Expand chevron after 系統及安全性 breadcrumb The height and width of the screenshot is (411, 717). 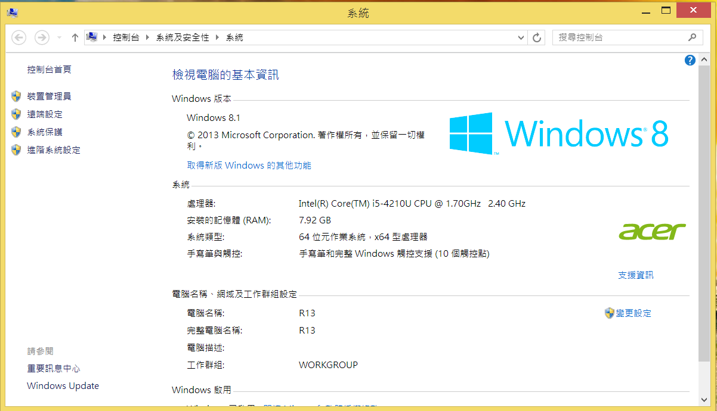coord(217,38)
